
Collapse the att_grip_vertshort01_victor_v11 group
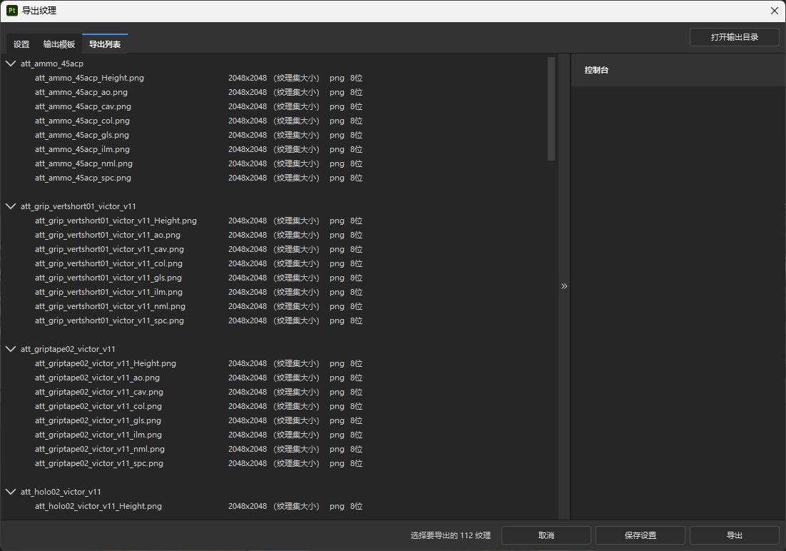point(11,206)
